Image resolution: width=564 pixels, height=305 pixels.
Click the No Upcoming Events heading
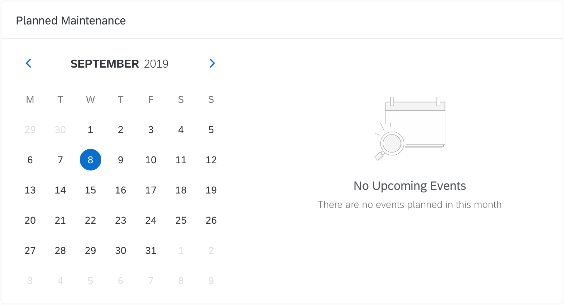[x=410, y=186]
